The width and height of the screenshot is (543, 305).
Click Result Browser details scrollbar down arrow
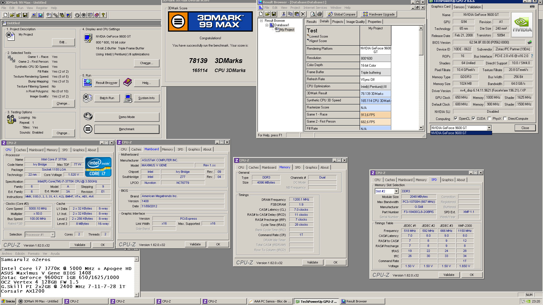421,128
